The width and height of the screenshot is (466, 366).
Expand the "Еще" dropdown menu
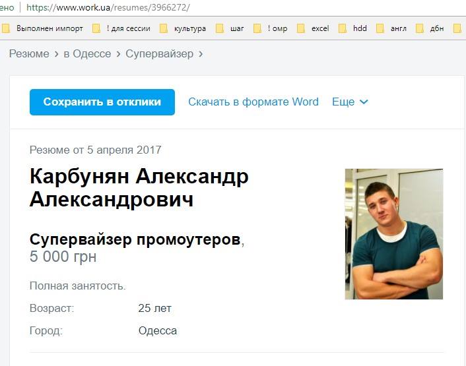pos(350,102)
